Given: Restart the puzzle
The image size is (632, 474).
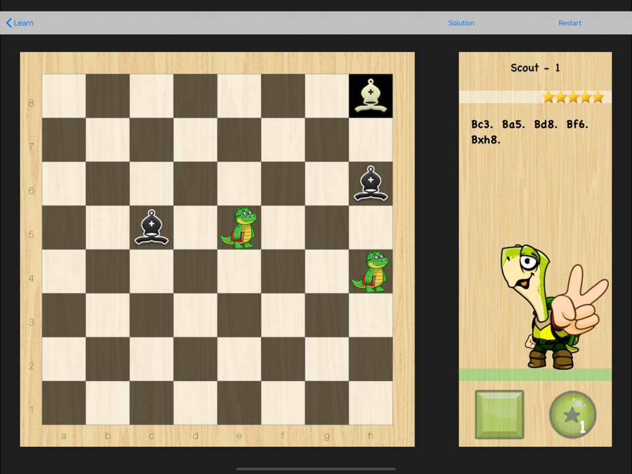Looking at the screenshot, I should click(569, 23).
